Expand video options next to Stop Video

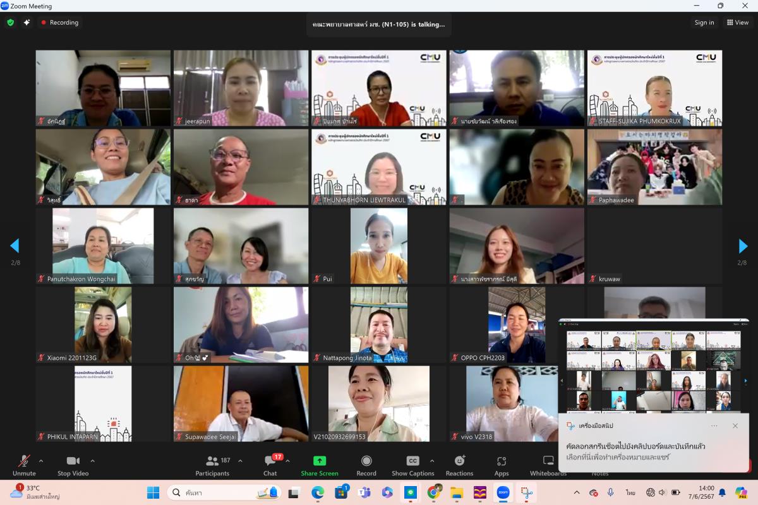point(92,461)
